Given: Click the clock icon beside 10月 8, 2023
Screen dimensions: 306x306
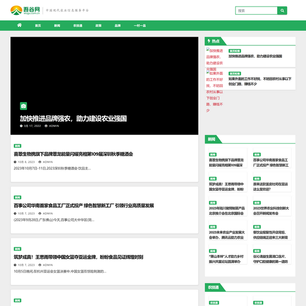Looking at the screenshot, I should 15,162.
